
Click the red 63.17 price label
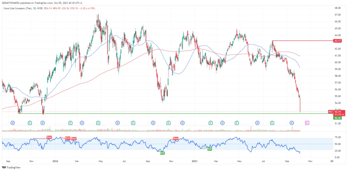(x=337, y=41)
